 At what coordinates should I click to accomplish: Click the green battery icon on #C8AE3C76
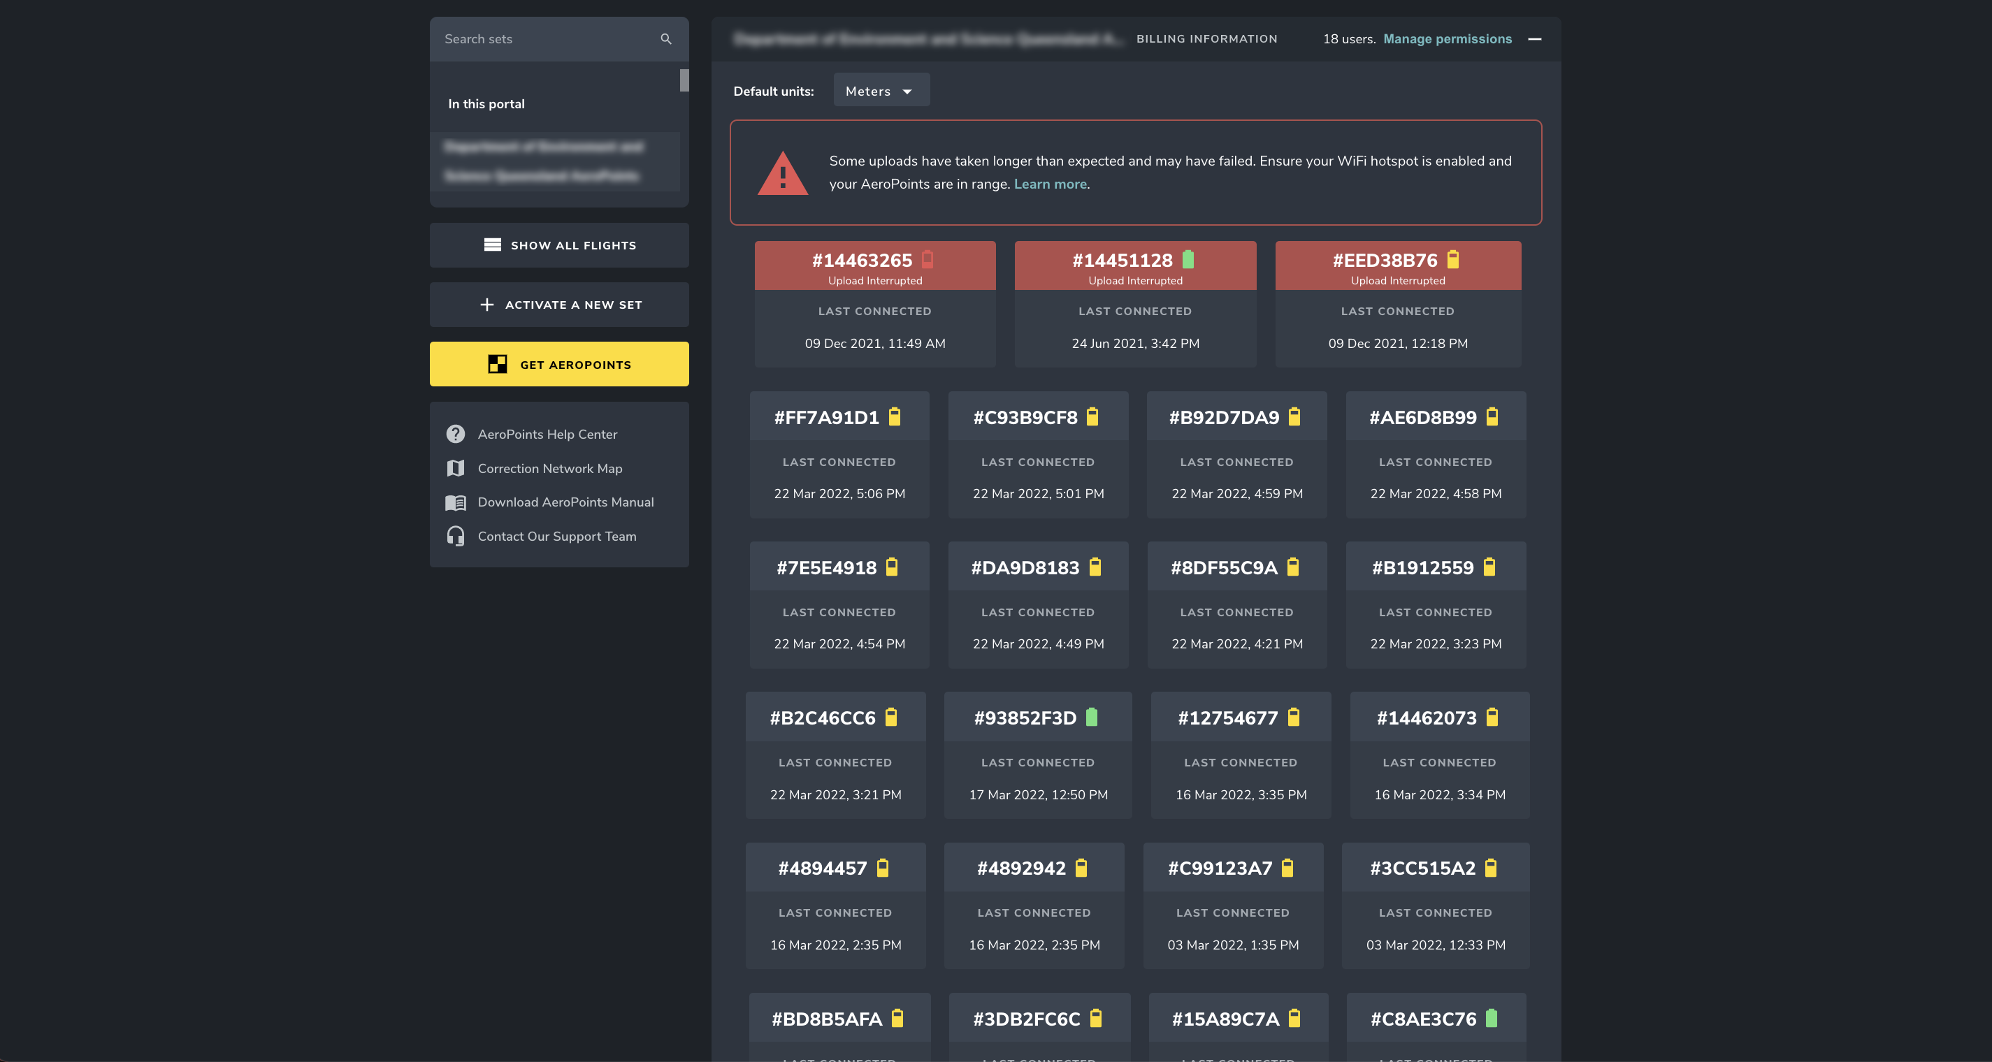(1492, 1018)
